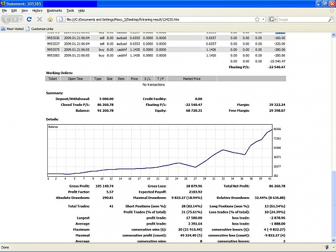Click the search magnifier icon

pyautogui.click(x=331, y=19)
